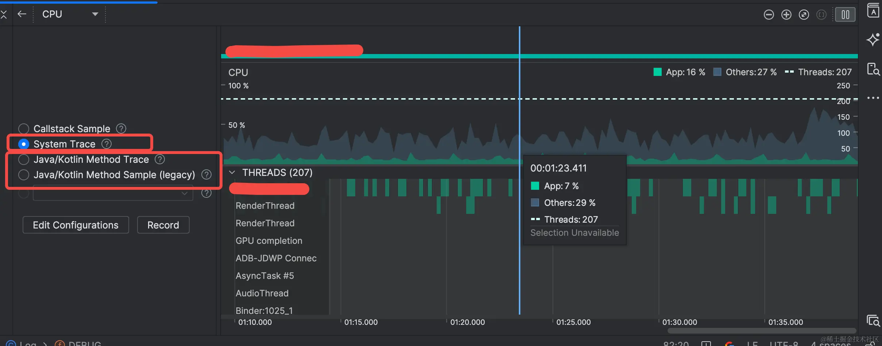Open the custom configuration combo box

[113, 193]
